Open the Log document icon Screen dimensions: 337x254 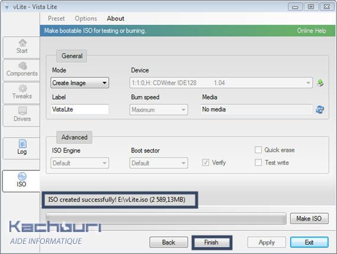[x=23, y=144]
